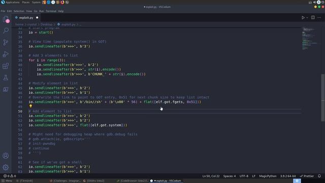Screen dimensions: 325x183
Task: Click the workspace switcher in bottom panel
Action: coord(297,181)
